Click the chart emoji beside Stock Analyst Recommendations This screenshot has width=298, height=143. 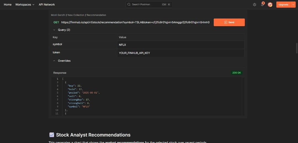(52, 135)
